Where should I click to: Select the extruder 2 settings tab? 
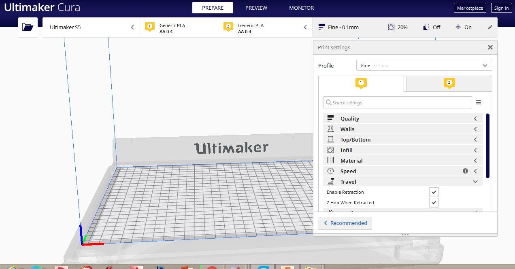click(x=449, y=84)
